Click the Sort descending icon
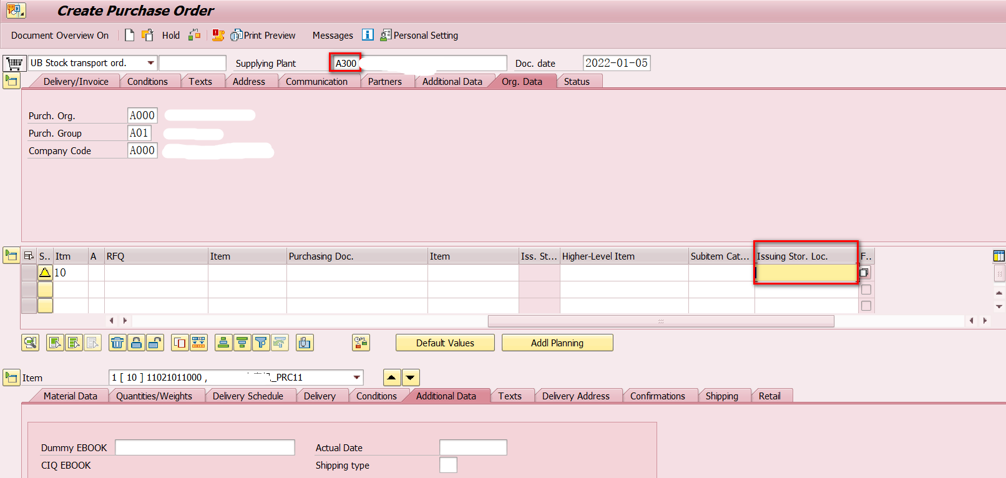The width and height of the screenshot is (1006, 478). 242,343
